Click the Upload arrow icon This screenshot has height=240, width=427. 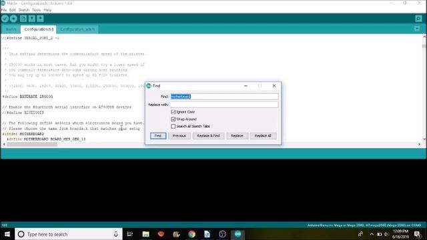(x=13, y=19)
